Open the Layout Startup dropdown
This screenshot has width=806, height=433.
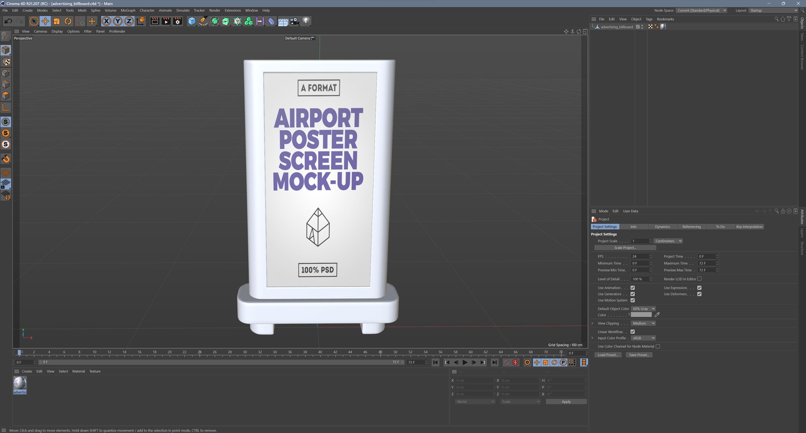pos(774,10)
